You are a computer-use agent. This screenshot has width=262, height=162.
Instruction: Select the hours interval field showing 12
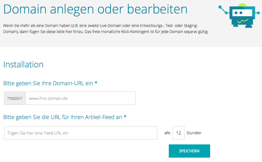pyautogui.click(x=178, y=133)
